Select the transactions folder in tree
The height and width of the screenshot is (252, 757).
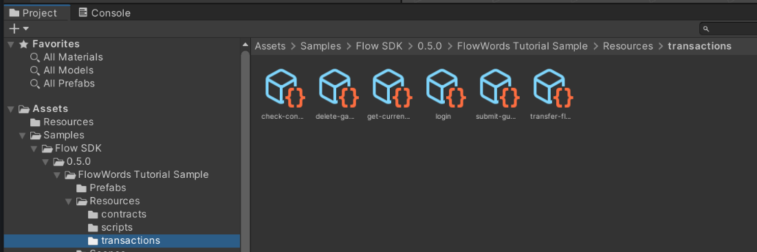pyautogui.click(x=122, y=240)
